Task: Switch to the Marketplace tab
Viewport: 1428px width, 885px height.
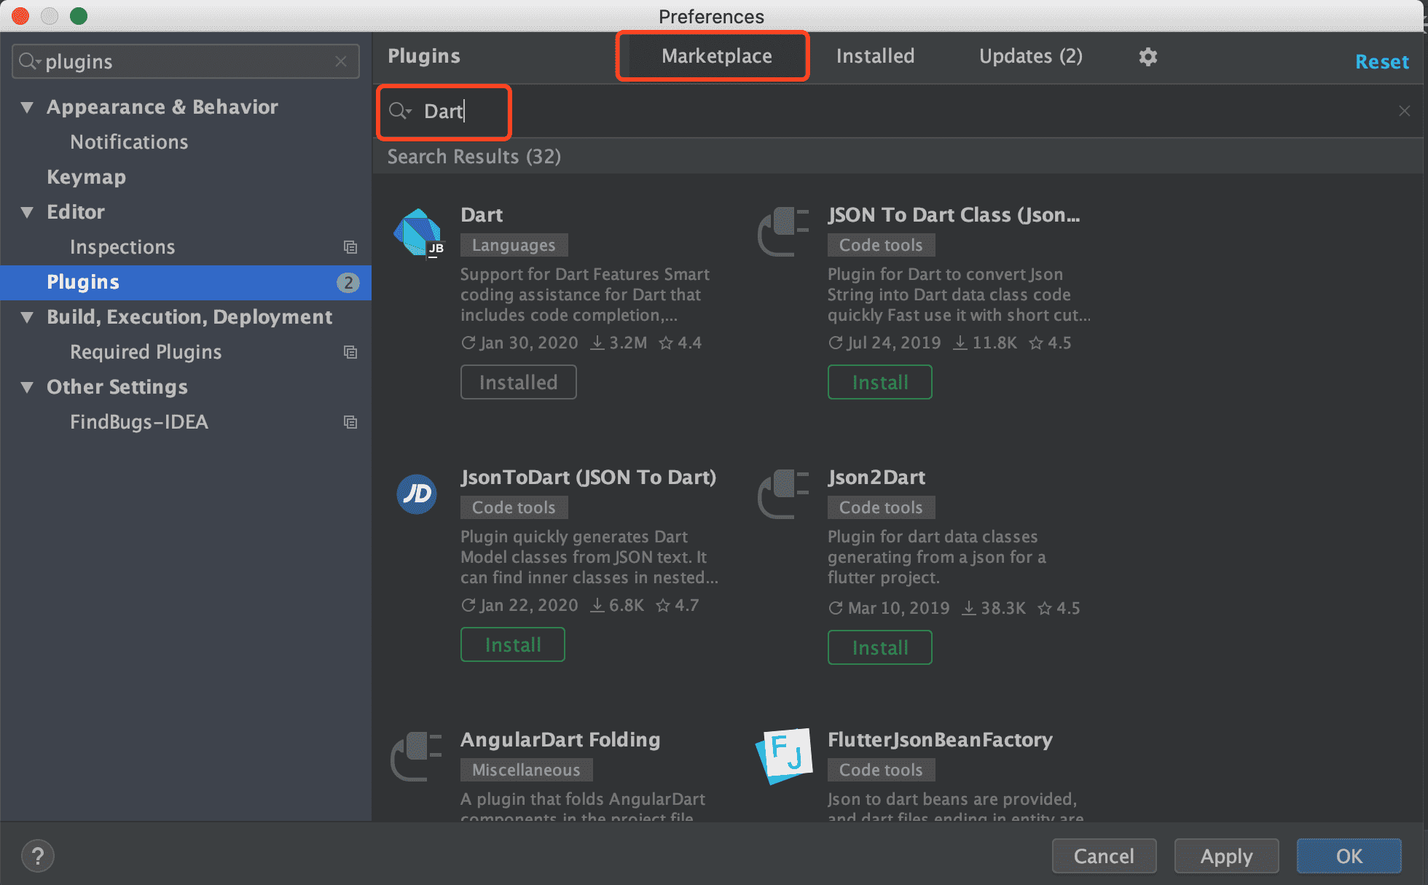Action: [716, 56]
